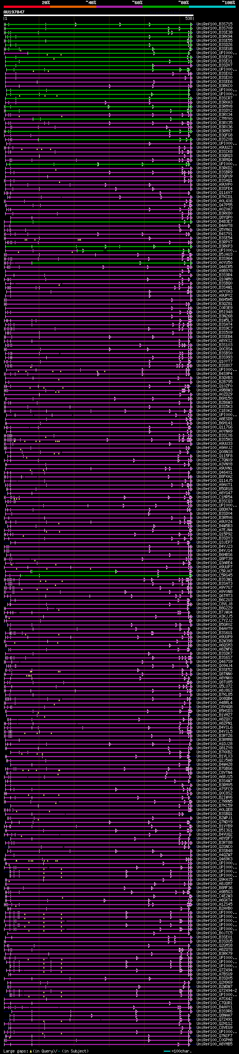Click the cyan =100char. scale legend
The image size is (239, 1054).
click(177, 1051)
